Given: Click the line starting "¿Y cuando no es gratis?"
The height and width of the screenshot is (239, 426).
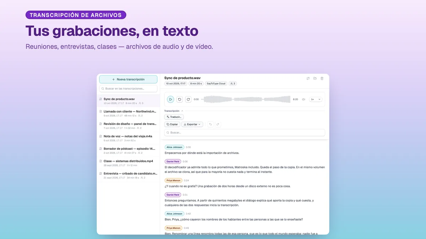Looking at the screenshot, I should (228, 186).
